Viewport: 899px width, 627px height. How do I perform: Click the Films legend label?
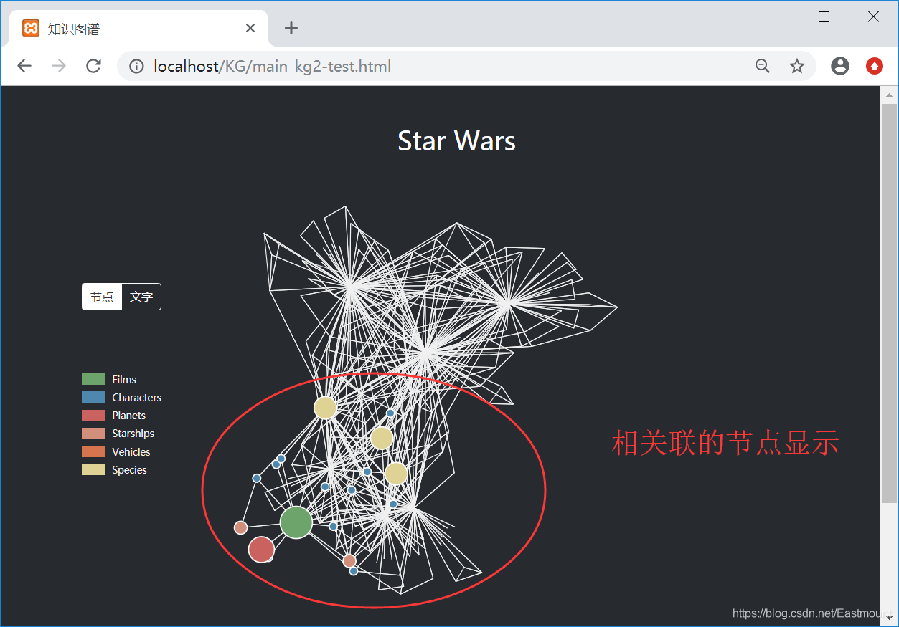(124, 380)
